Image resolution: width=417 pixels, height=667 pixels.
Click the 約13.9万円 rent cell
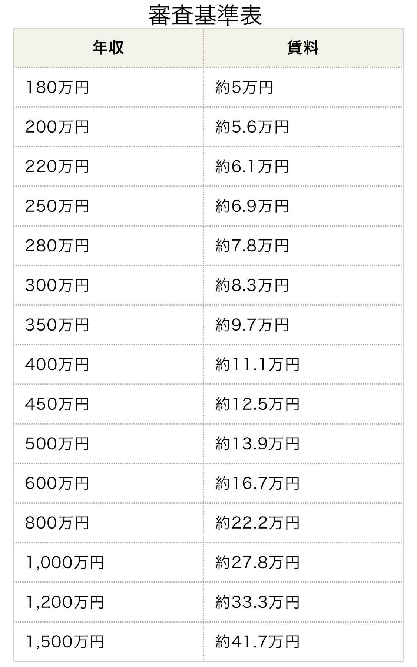pyautogui.click(x=257, y=444)
